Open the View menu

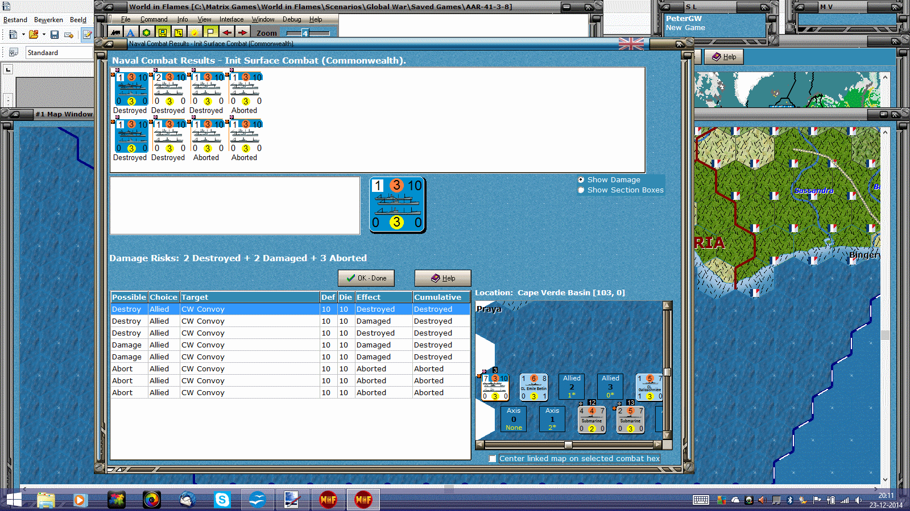tap(204, 19)
